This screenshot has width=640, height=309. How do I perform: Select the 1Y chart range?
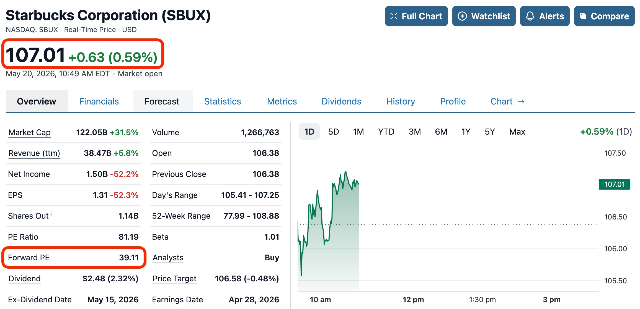(x=466, y=132)
